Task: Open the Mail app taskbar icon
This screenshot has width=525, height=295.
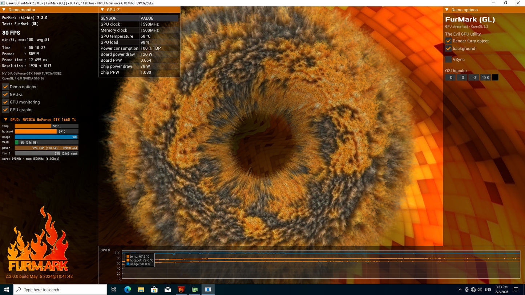Action: [x=168, y=290]
